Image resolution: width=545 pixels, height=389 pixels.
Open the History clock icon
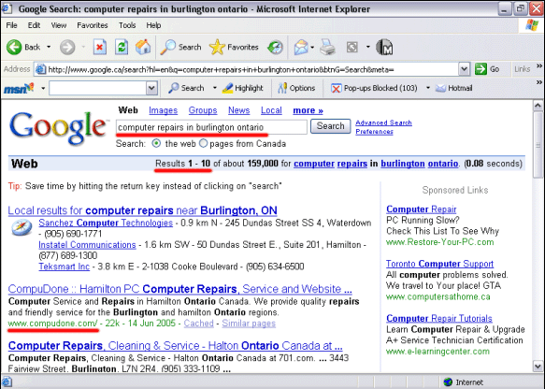point(275,47)
